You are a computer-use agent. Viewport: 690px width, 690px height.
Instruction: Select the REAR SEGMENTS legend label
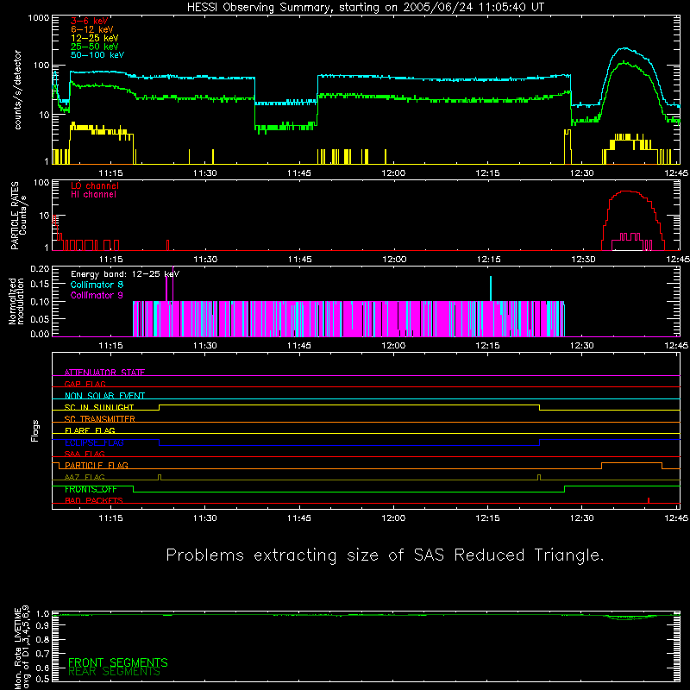coord(114,672)
